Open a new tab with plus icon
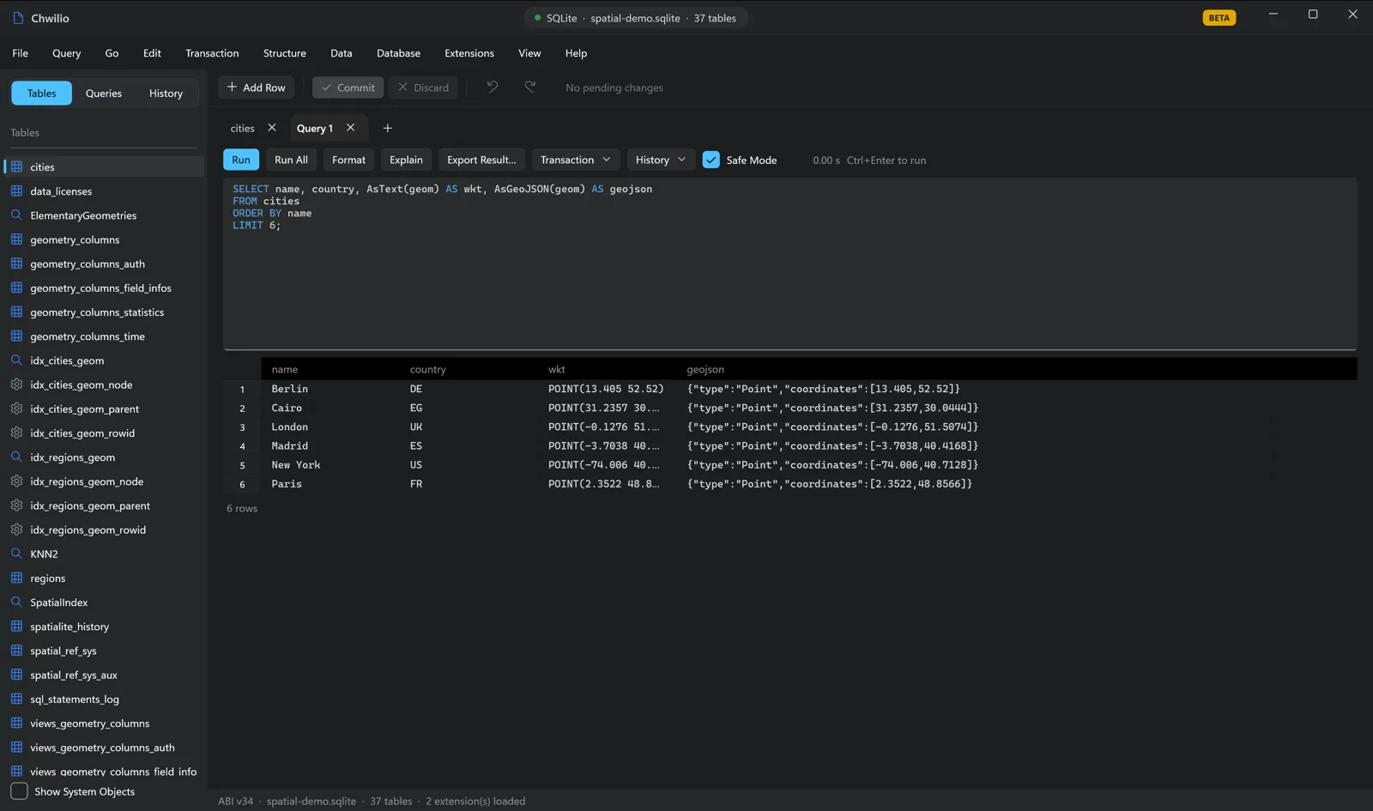Viewport: 1373px width, 811px height. pos(387,128)
